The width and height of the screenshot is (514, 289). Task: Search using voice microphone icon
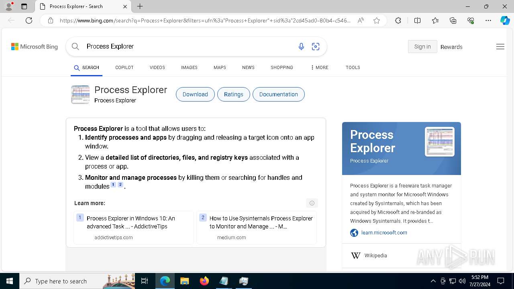pyautogui.click(x=301, y=47)
